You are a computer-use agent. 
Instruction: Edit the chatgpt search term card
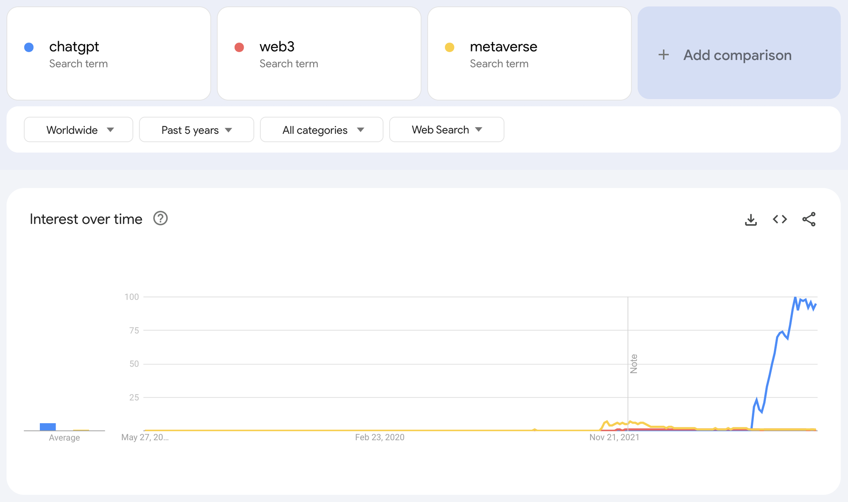point(109,53)
